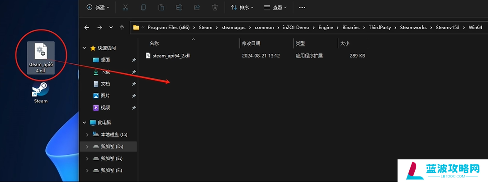This screenshot has height=182, width=488.
Task: Expand 新加卷 (D:) node
Action: point(87,147)
